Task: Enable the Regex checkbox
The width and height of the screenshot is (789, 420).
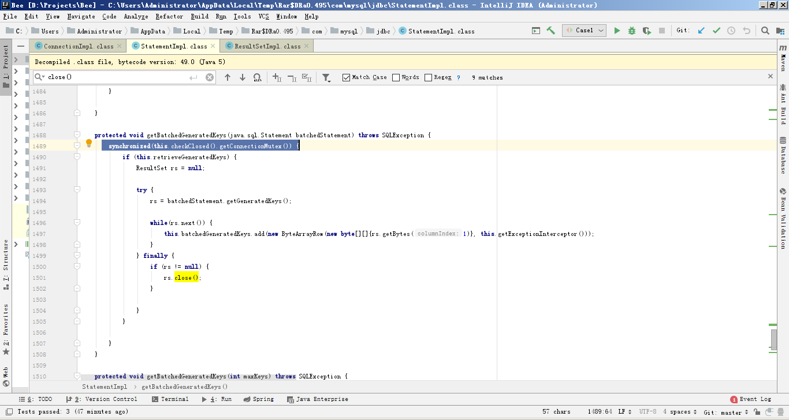Action: tap(428, 77)
